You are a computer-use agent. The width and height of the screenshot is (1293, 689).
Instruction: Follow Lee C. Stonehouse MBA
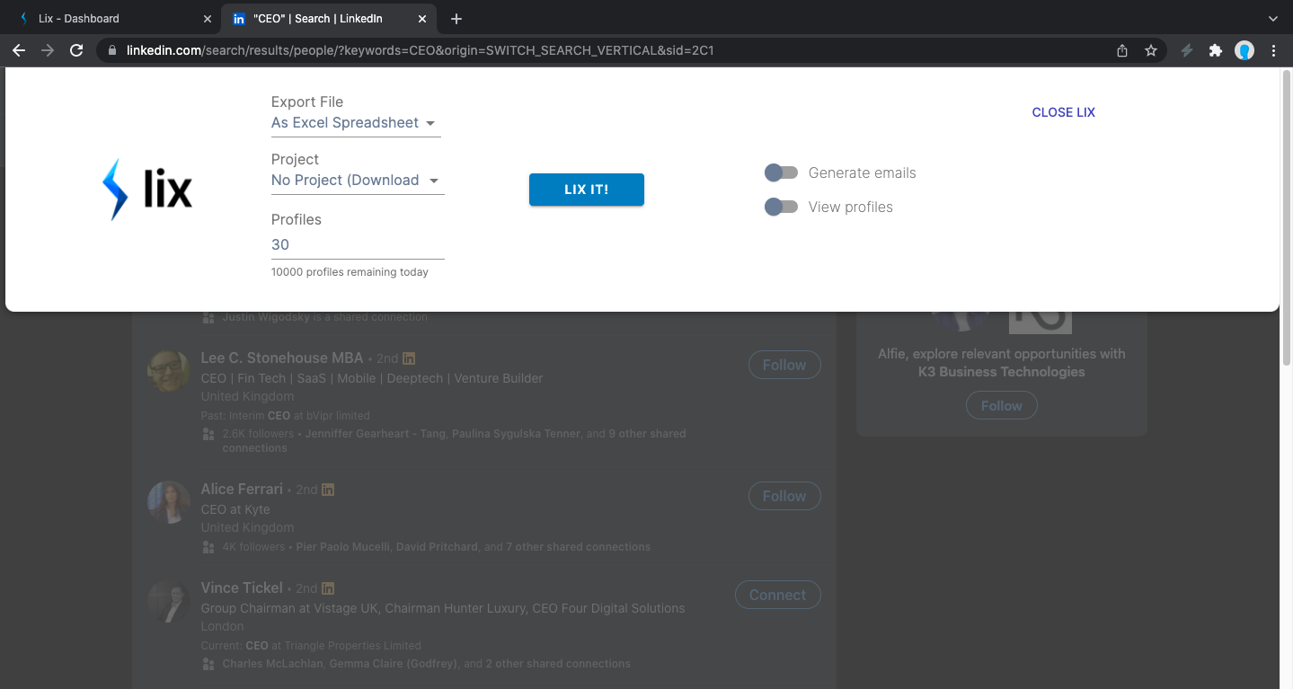(x=784, y=365)
